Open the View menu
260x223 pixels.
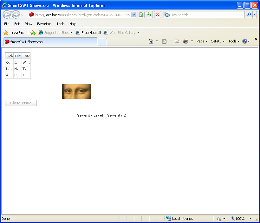(29, 24)
